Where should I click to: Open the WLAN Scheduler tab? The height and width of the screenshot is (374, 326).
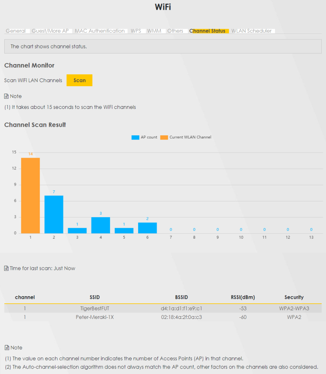pos(251,31)
